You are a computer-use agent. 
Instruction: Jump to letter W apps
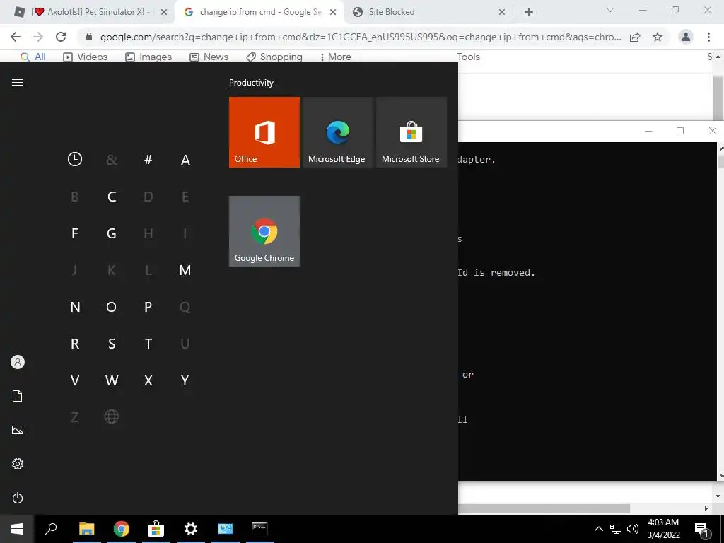point(112,380)
